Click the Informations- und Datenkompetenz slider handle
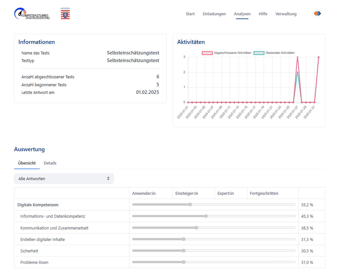This screenshot has height=274, width=340. click(206, 216)
